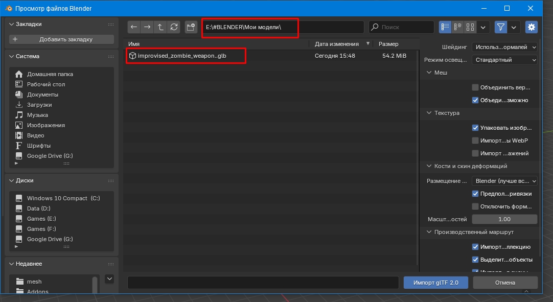Go back to previous folder
Viewport: 553px width, 302px height.
(x=134, y=27)
